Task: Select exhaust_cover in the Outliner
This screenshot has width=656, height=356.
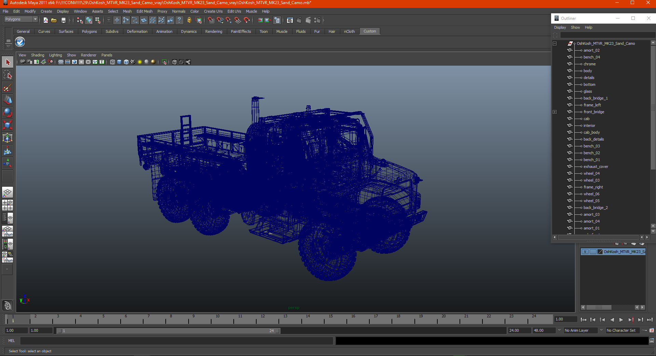Action: [x=596, y=167]
